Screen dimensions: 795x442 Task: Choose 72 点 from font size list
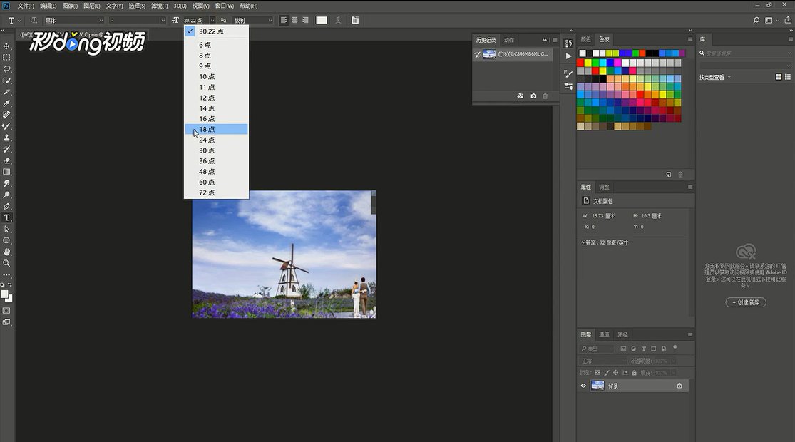216,192
